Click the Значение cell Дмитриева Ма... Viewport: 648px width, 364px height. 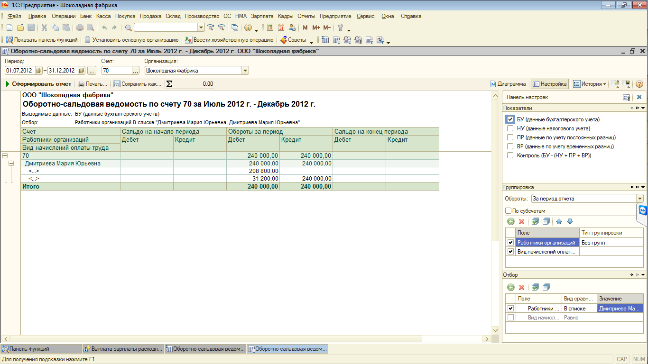click(620, 309)
